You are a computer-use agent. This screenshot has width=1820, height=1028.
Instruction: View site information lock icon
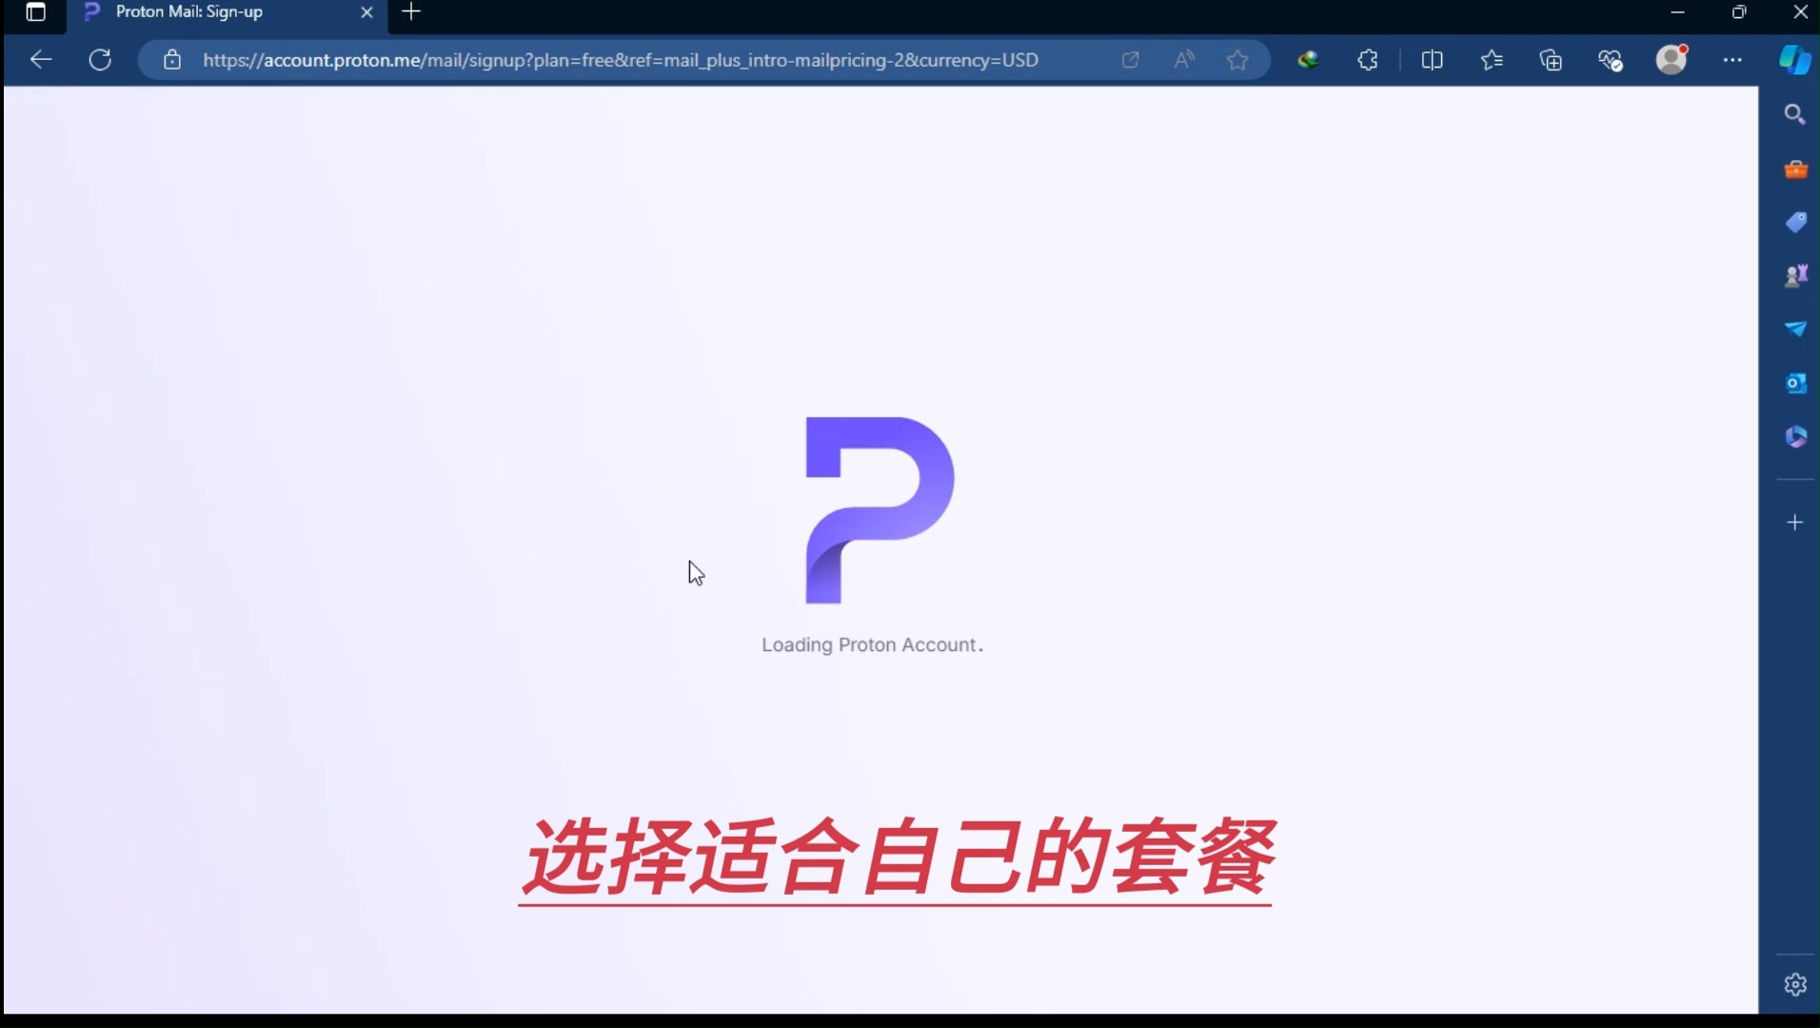coord(171,60)
